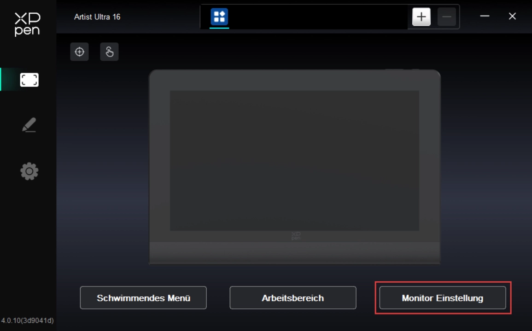The height and width of the screenshot is (331, 532).
Task: Close the XP-Pen driver window
Action: 512,17
